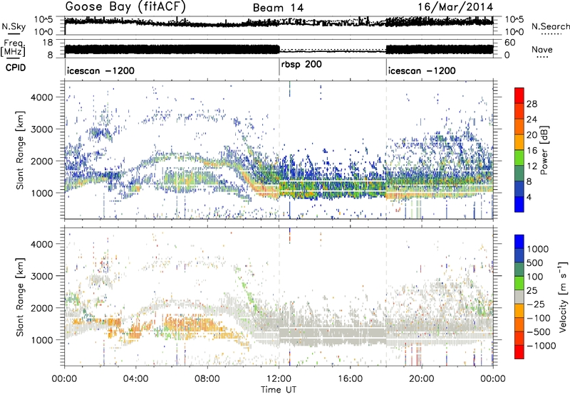Click the 'Freq. [MHz]' axis label
Screen dimensions: 570x394
pyautogui.click(x=13, y=48)
